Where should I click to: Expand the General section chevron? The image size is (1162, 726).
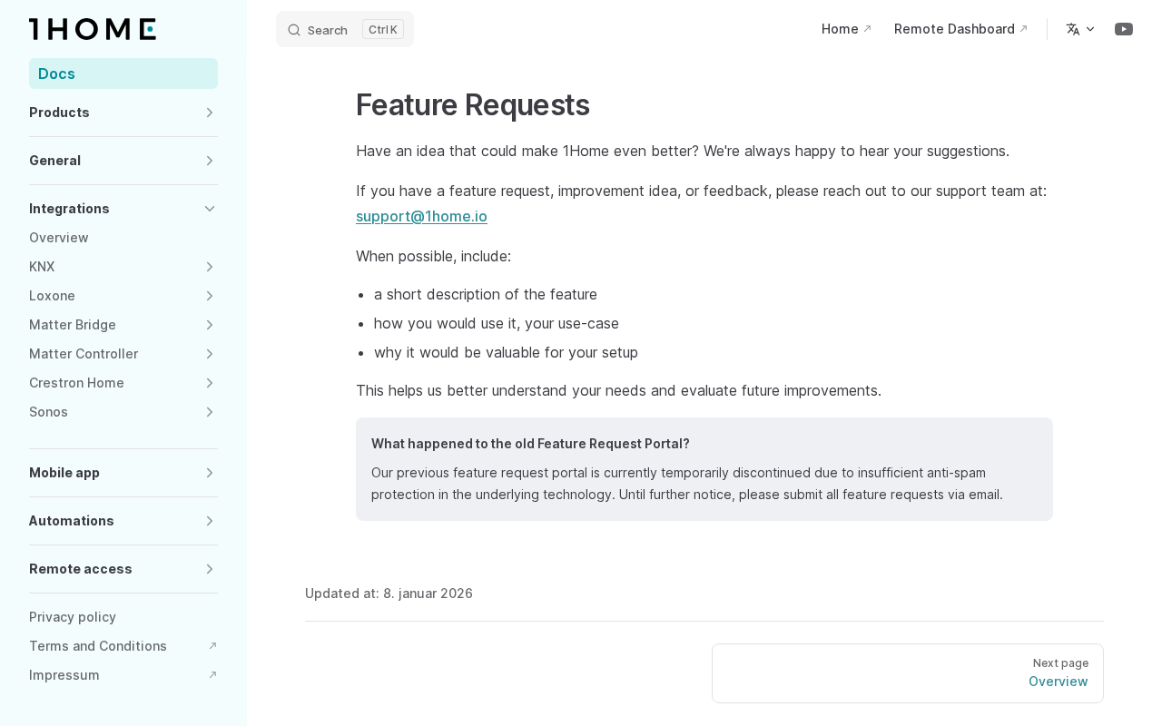(210, 161)
